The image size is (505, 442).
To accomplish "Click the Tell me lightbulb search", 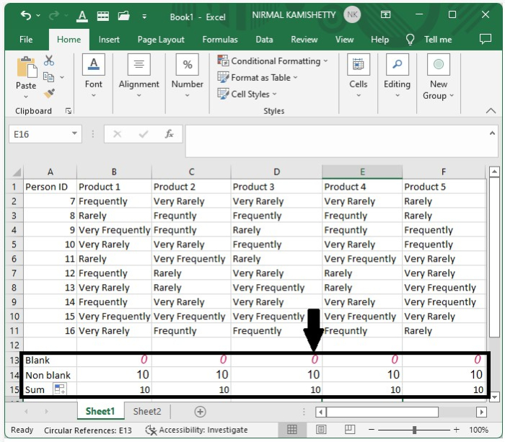I will (x=429, y=40).
